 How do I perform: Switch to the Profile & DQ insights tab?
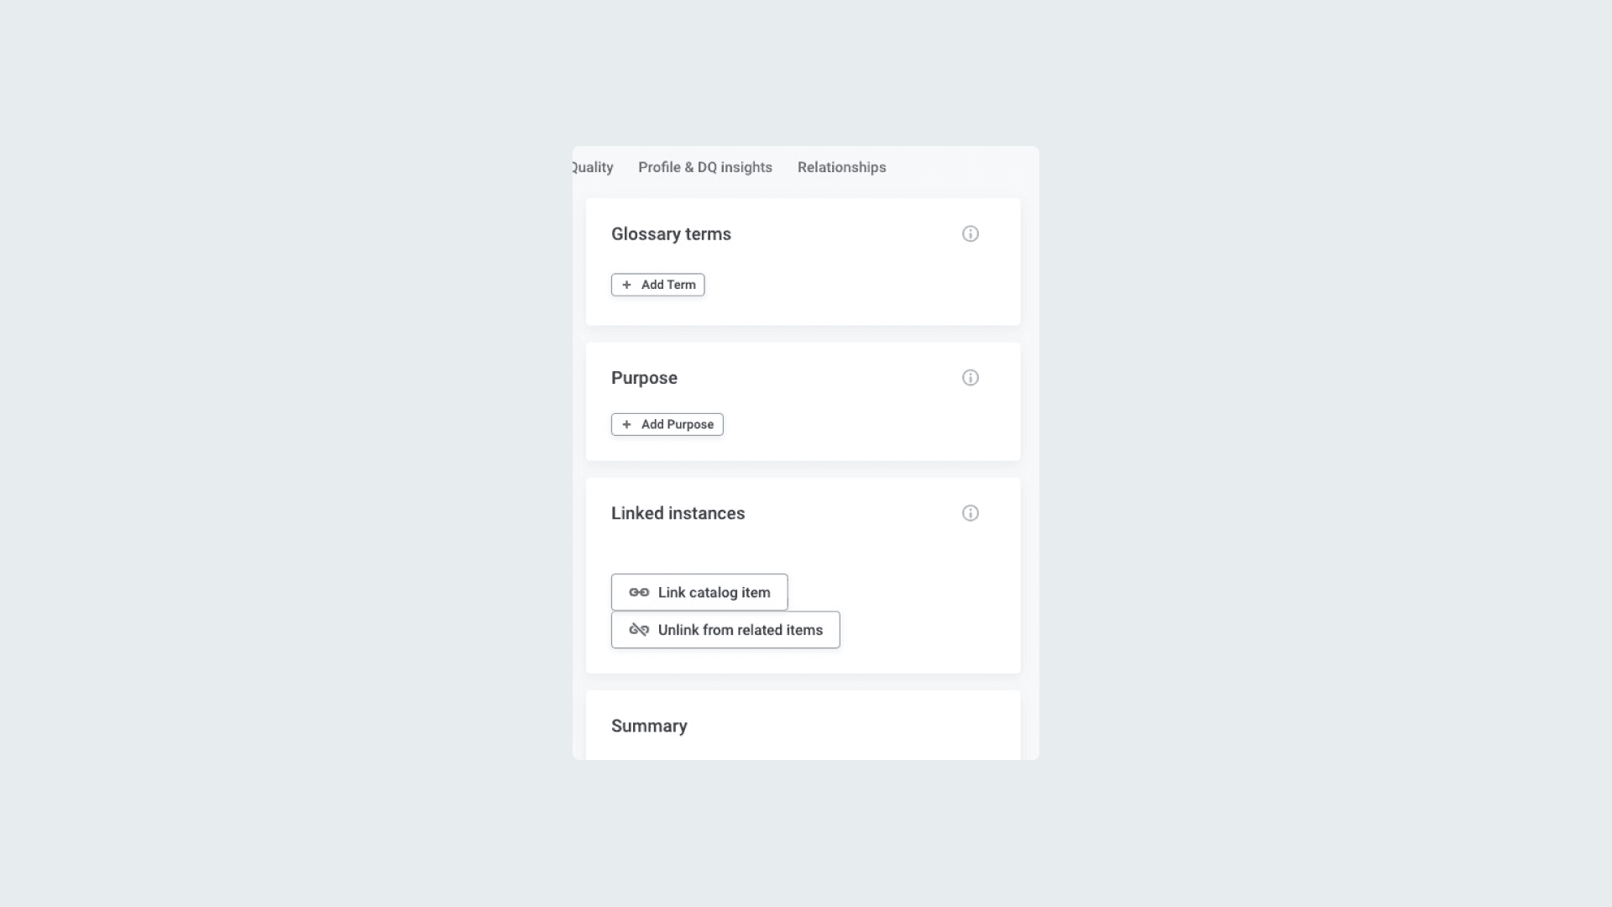coord(705,167)
